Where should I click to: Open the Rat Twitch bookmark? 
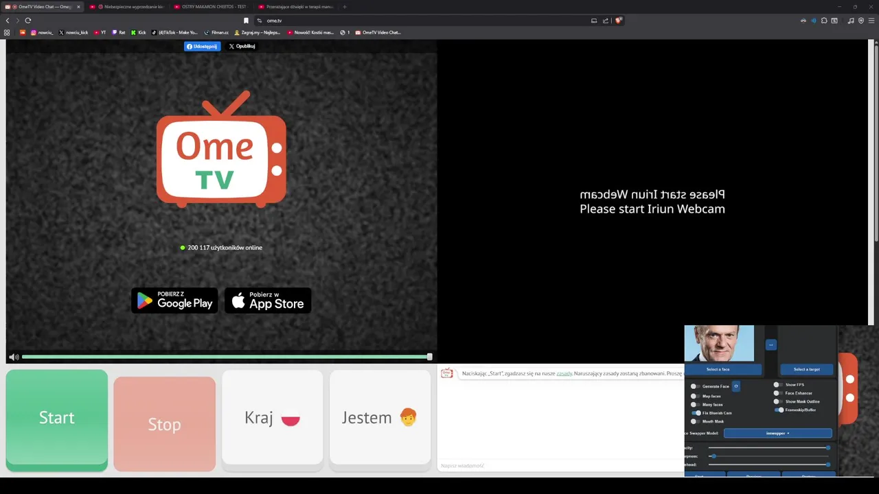pos(119,32)
